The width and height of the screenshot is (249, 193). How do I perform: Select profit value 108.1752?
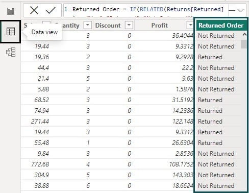point(181,164)
